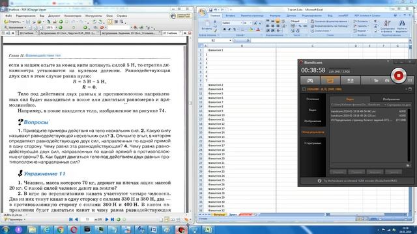Screen dimensions: 417x234
Task: Go to previous page in PDF viewer navigation
Action: click(77, 220)
